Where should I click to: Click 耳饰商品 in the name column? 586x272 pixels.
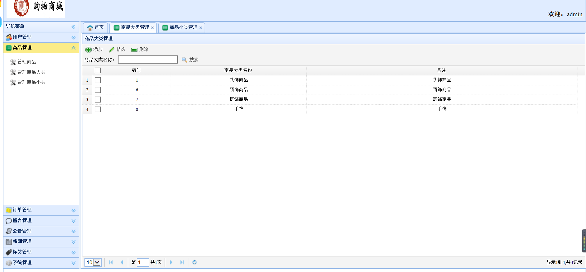[x=239, y=99]
